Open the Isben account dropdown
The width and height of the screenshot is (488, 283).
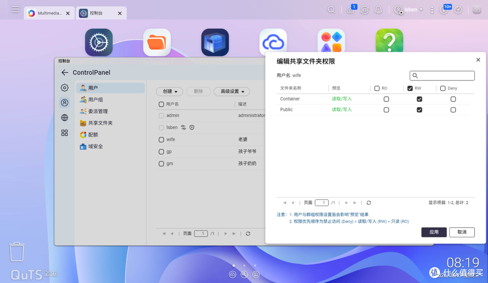click(x=408, y=10)
